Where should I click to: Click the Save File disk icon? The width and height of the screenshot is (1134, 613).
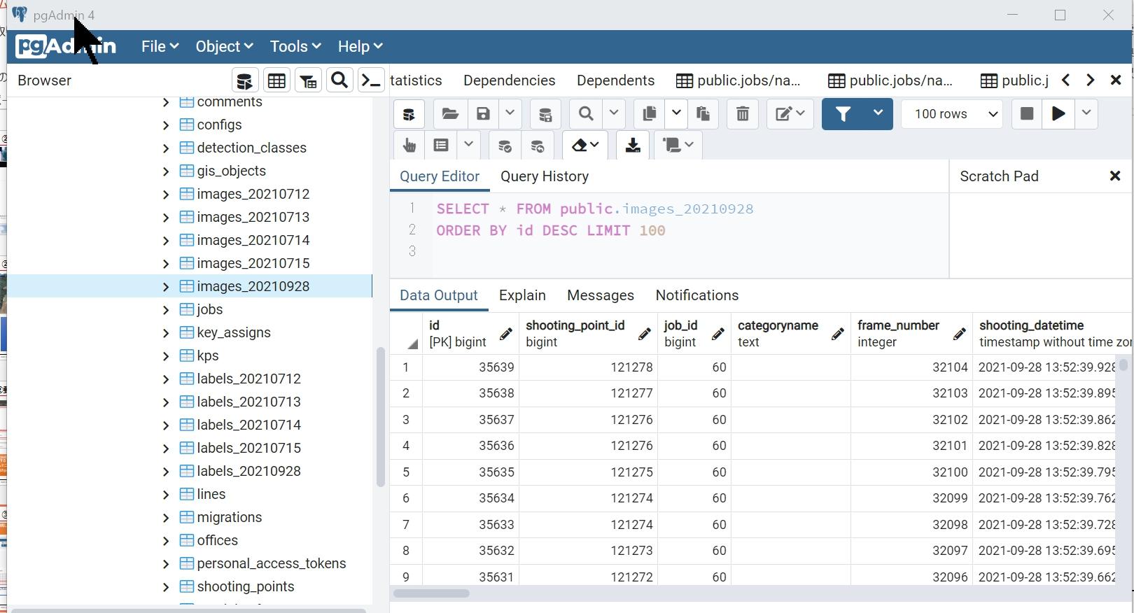pos(483,114)
